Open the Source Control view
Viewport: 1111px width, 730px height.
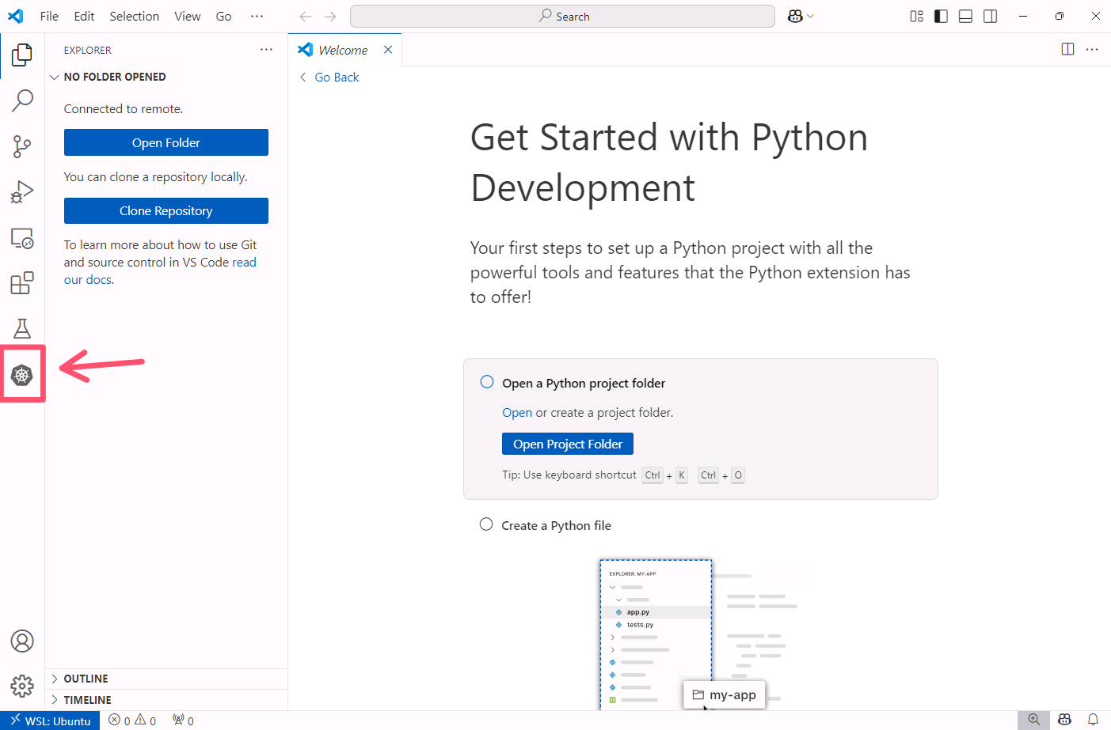22,146
